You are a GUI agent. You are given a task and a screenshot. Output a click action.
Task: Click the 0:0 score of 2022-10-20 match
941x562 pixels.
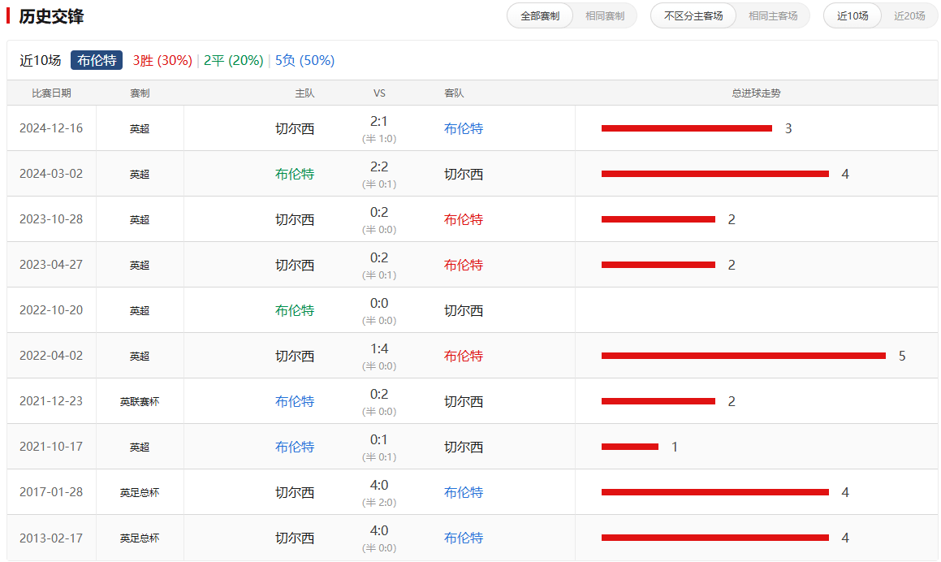pyautogui.click(x=379, y=304)
